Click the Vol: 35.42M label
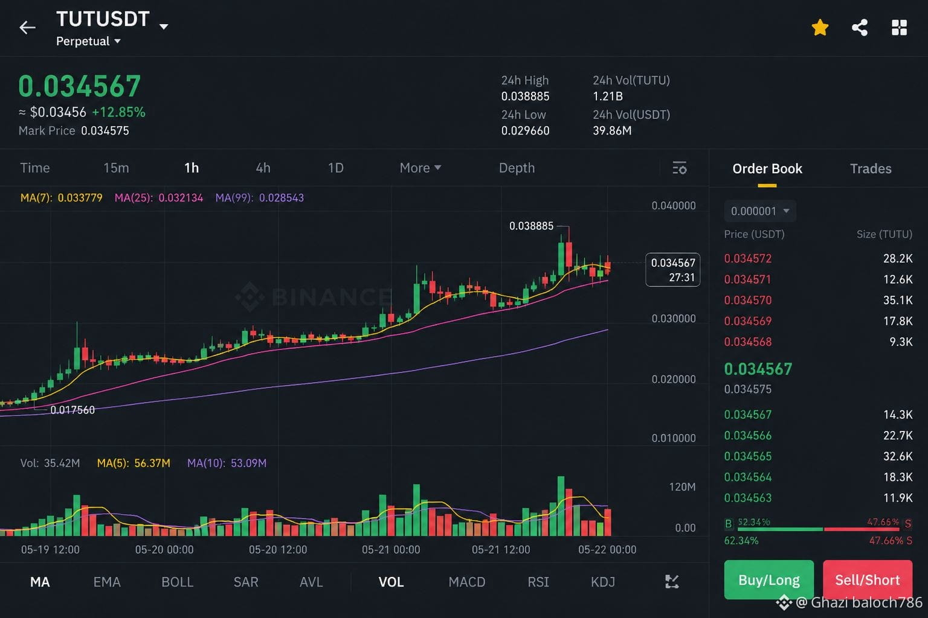The image size is (928, 618). coord(50,463)
